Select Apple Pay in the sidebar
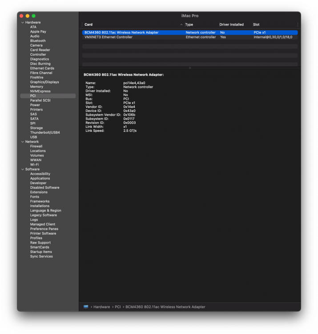The height and width of the screenshot is (334, 318). [38, 32]
